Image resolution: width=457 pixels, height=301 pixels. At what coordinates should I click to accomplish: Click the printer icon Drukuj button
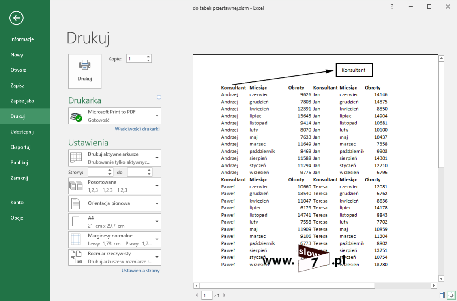(x=85, y=71)
